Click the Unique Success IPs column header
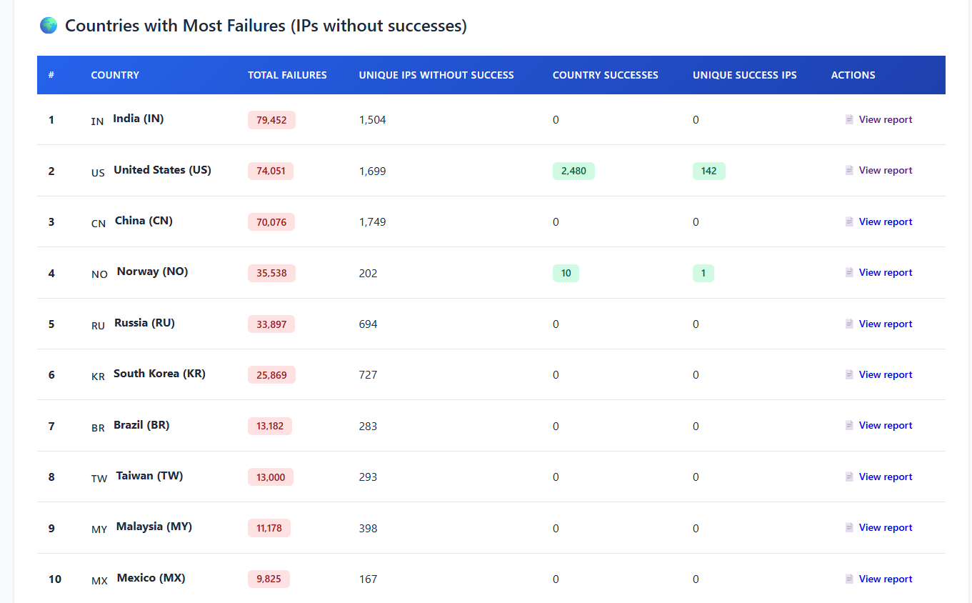This screenshot has width=972, height=603. (744, 75)
